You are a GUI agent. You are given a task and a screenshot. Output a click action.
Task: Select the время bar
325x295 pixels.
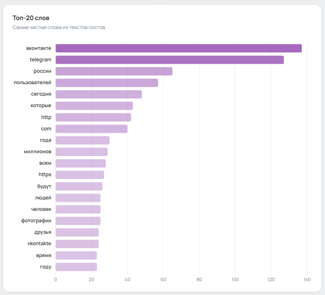(76, 256)
